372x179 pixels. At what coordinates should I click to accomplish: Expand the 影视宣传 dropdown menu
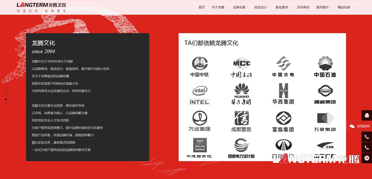pos(283,7)
